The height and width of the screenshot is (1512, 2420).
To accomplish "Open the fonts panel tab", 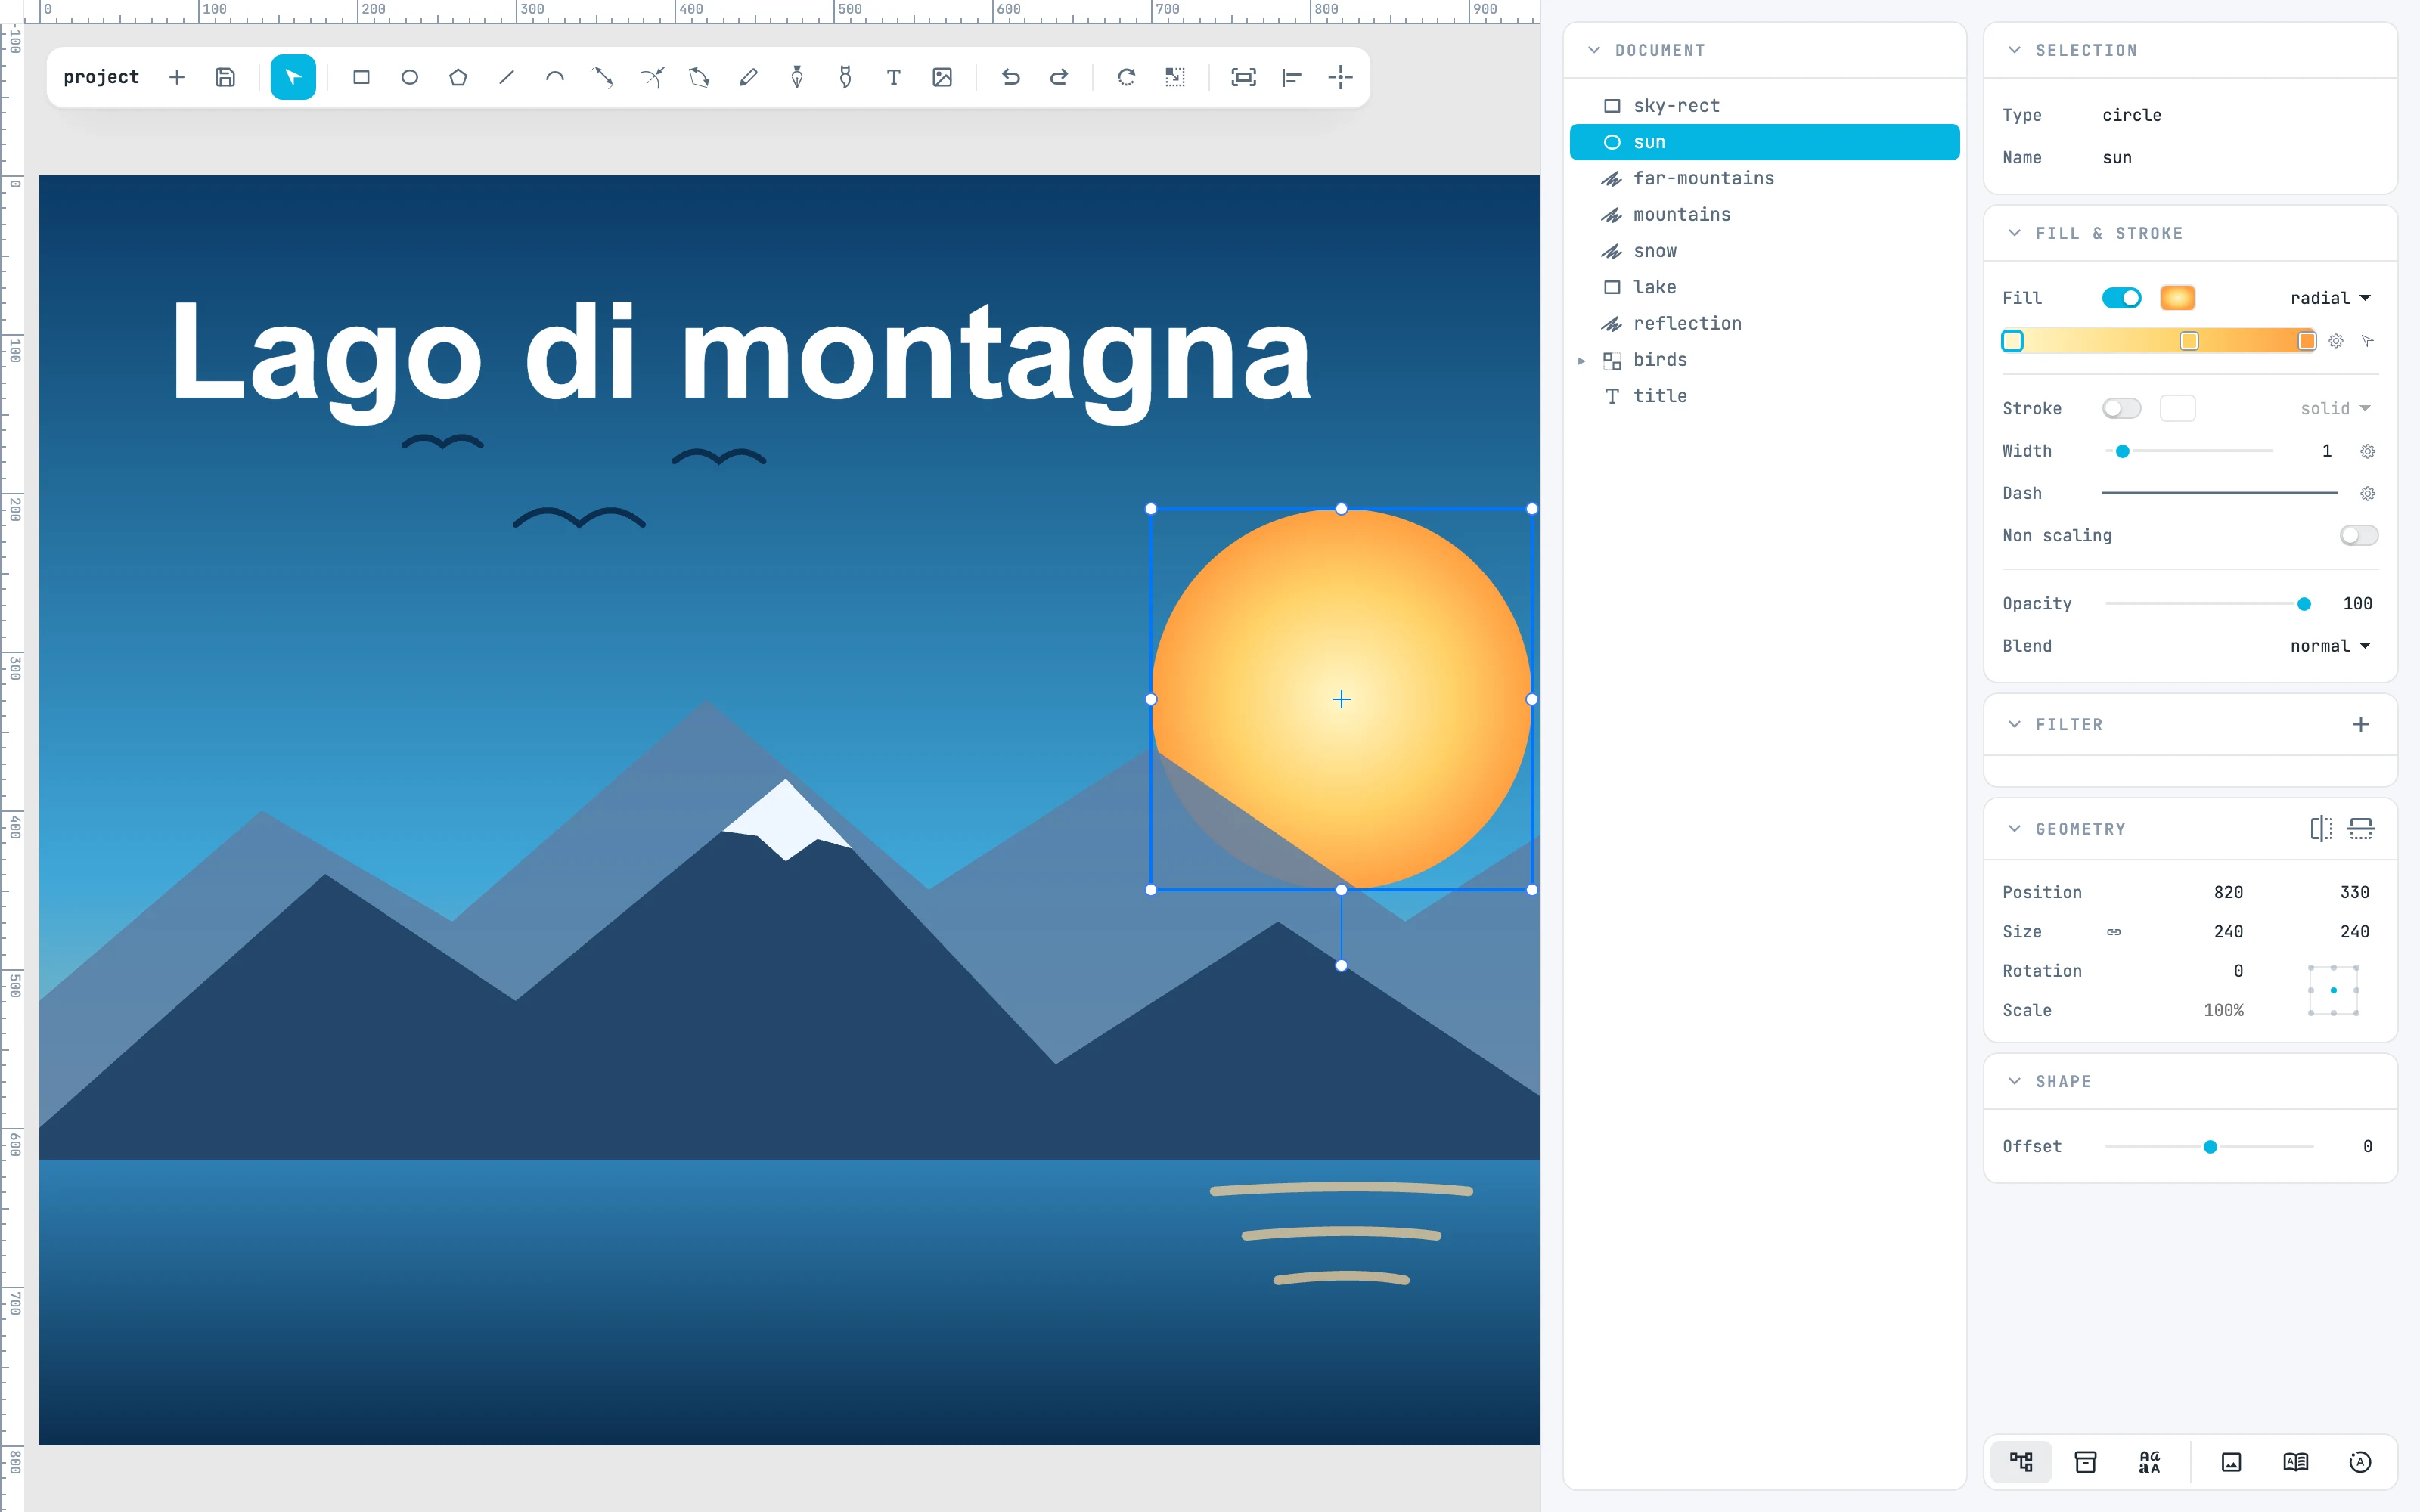I will pyautogui.click(x=2149, y=1462).
